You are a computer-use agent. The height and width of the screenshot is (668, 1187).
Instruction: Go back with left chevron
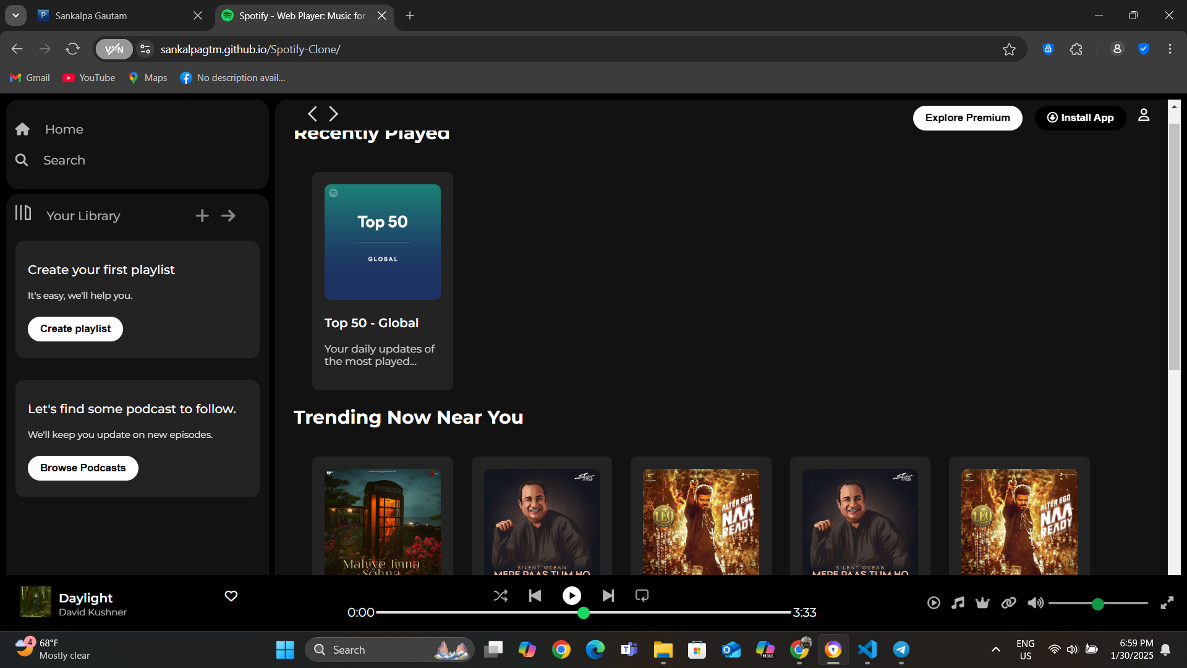tap(312, 114)
